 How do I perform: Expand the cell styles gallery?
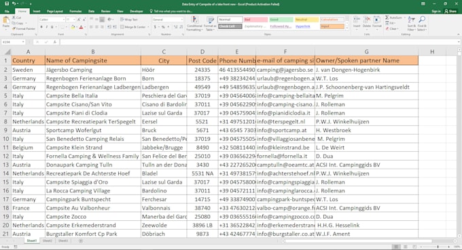[x=346, y=28]
